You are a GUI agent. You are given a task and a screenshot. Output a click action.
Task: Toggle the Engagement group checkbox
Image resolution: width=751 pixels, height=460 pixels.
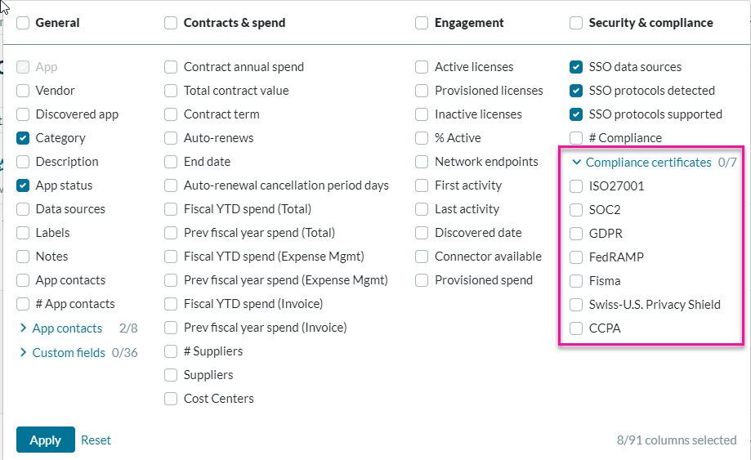tap(422, 23)
